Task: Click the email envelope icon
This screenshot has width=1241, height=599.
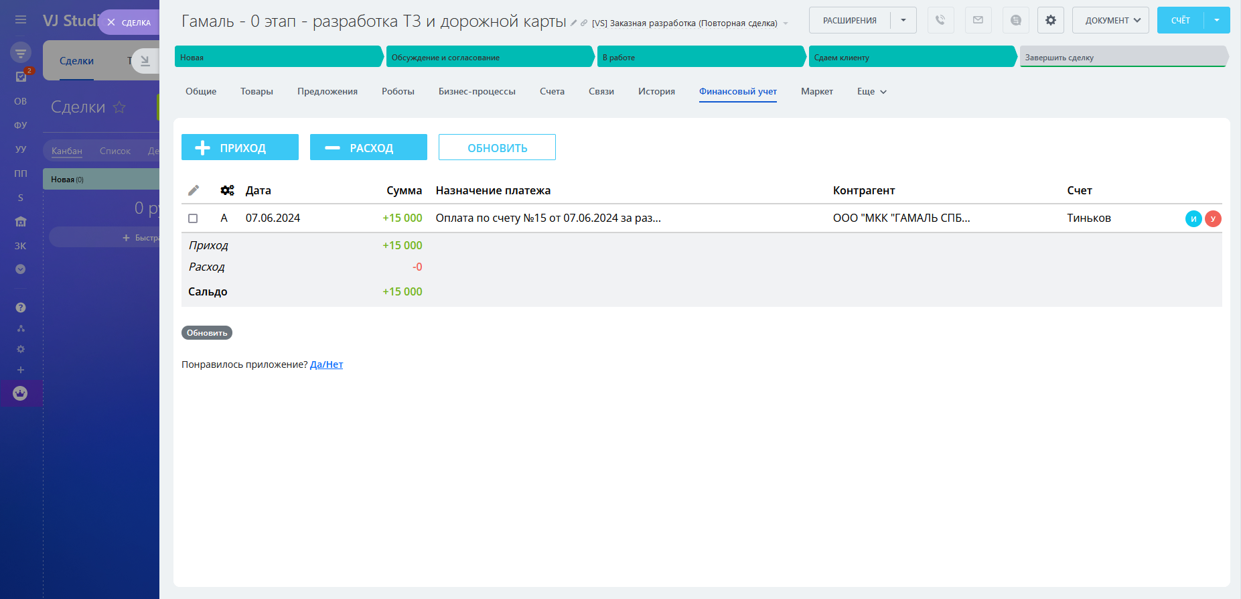Action: (978, 20)
